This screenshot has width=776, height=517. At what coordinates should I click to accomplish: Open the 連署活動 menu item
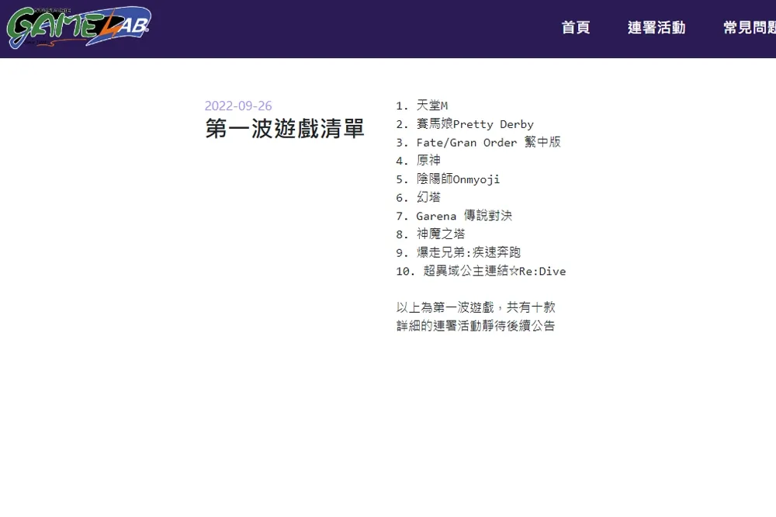click(x=656, y=27)
